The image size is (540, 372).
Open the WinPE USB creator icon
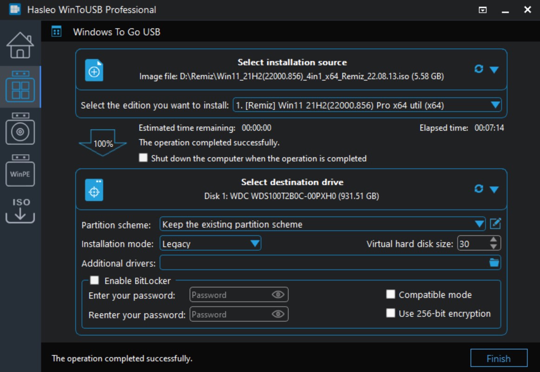click(20, 170)
